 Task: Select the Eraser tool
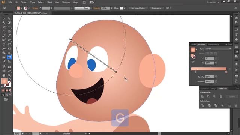[x=9, y=40]
